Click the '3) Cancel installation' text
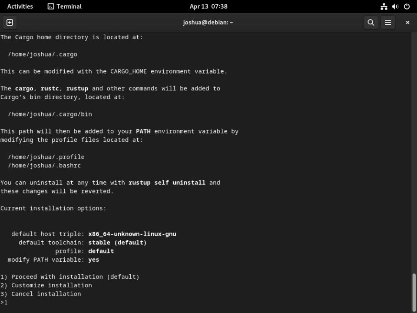The width and height of the screenshot is (417, 313). coord(40,294)
